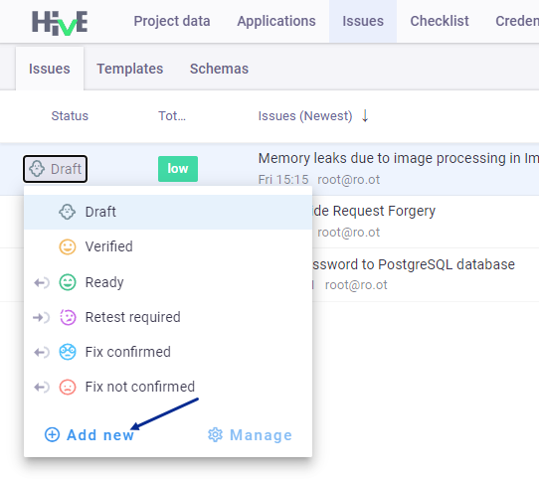Choose the red Fix not confirmed face icon
The height and width of the screenshot is (481, 539).
(68, 388)
